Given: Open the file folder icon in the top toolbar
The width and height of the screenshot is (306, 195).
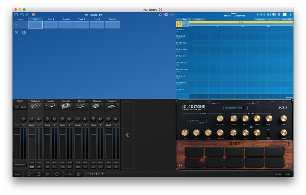Looking at the screenshot, I should [16, 15].
